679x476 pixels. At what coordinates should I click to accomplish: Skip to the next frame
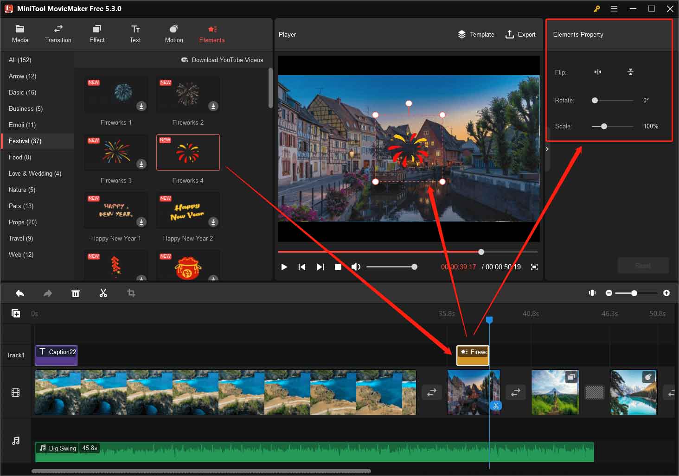pos(320,267)
